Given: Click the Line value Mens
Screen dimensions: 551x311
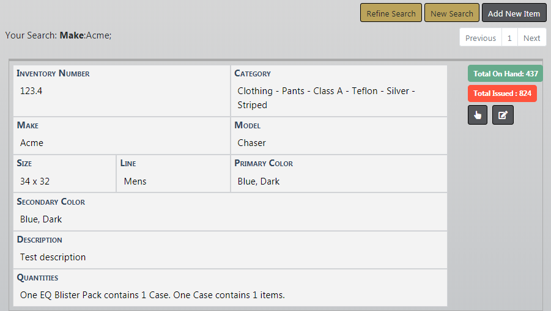Looking at the screenshot, I should (135, 181).
